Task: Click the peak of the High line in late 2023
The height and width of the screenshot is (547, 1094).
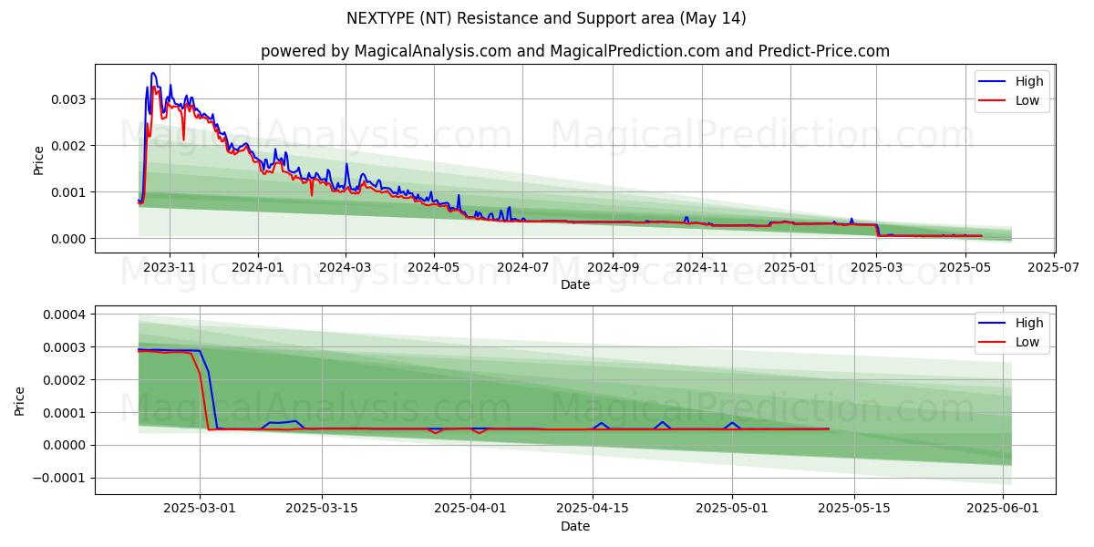Action: [153, 73]
